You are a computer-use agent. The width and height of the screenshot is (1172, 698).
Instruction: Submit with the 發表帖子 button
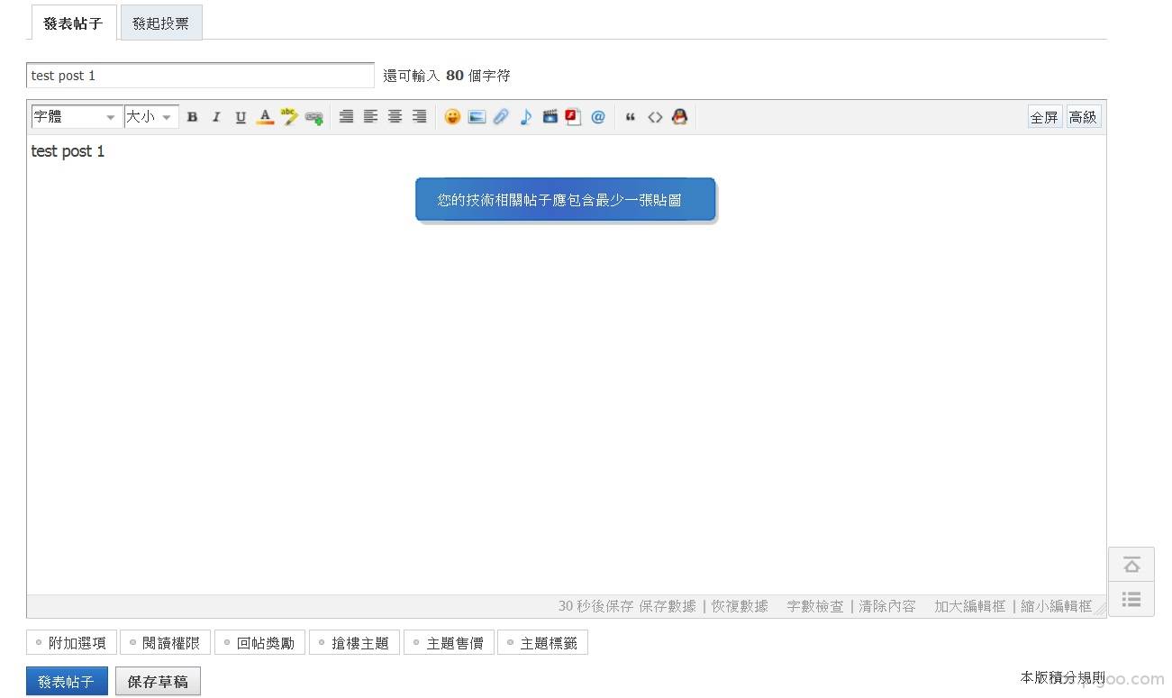click(x=67, y=682)
